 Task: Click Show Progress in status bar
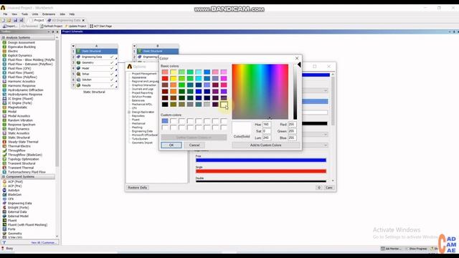[416, 249]
